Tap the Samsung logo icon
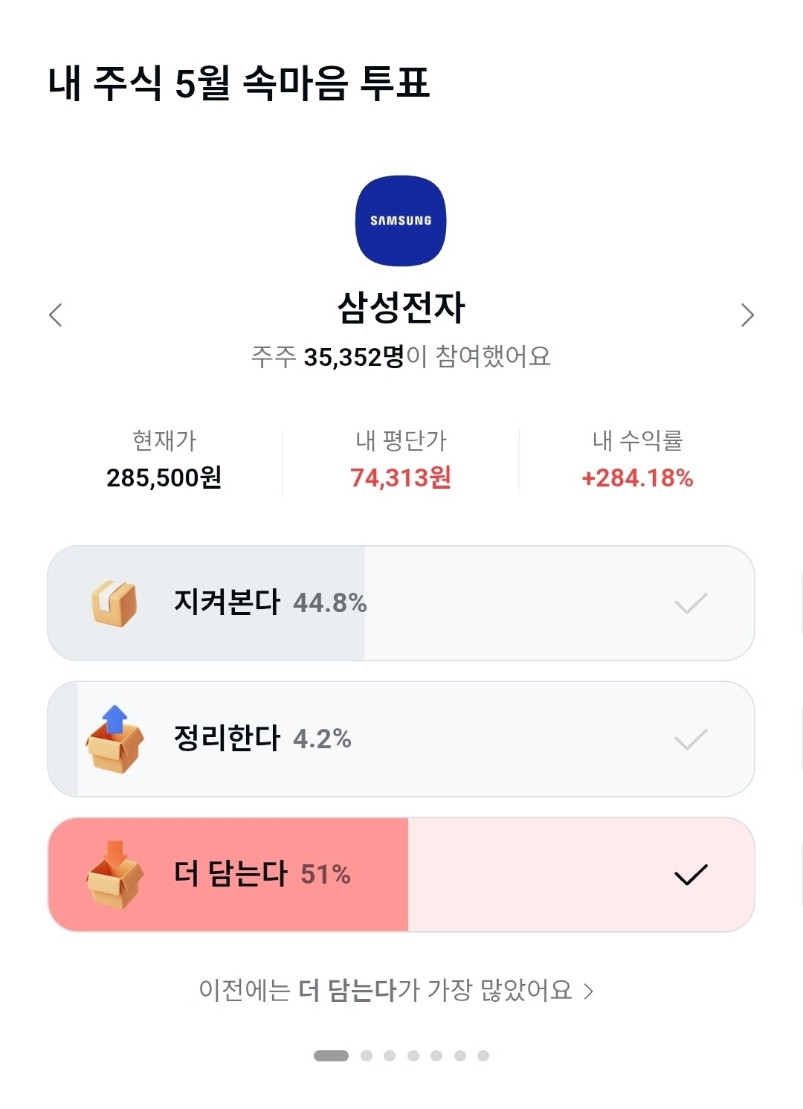Screen dimensions: 803x1109 pyautogui.click(x=401, y=221)
